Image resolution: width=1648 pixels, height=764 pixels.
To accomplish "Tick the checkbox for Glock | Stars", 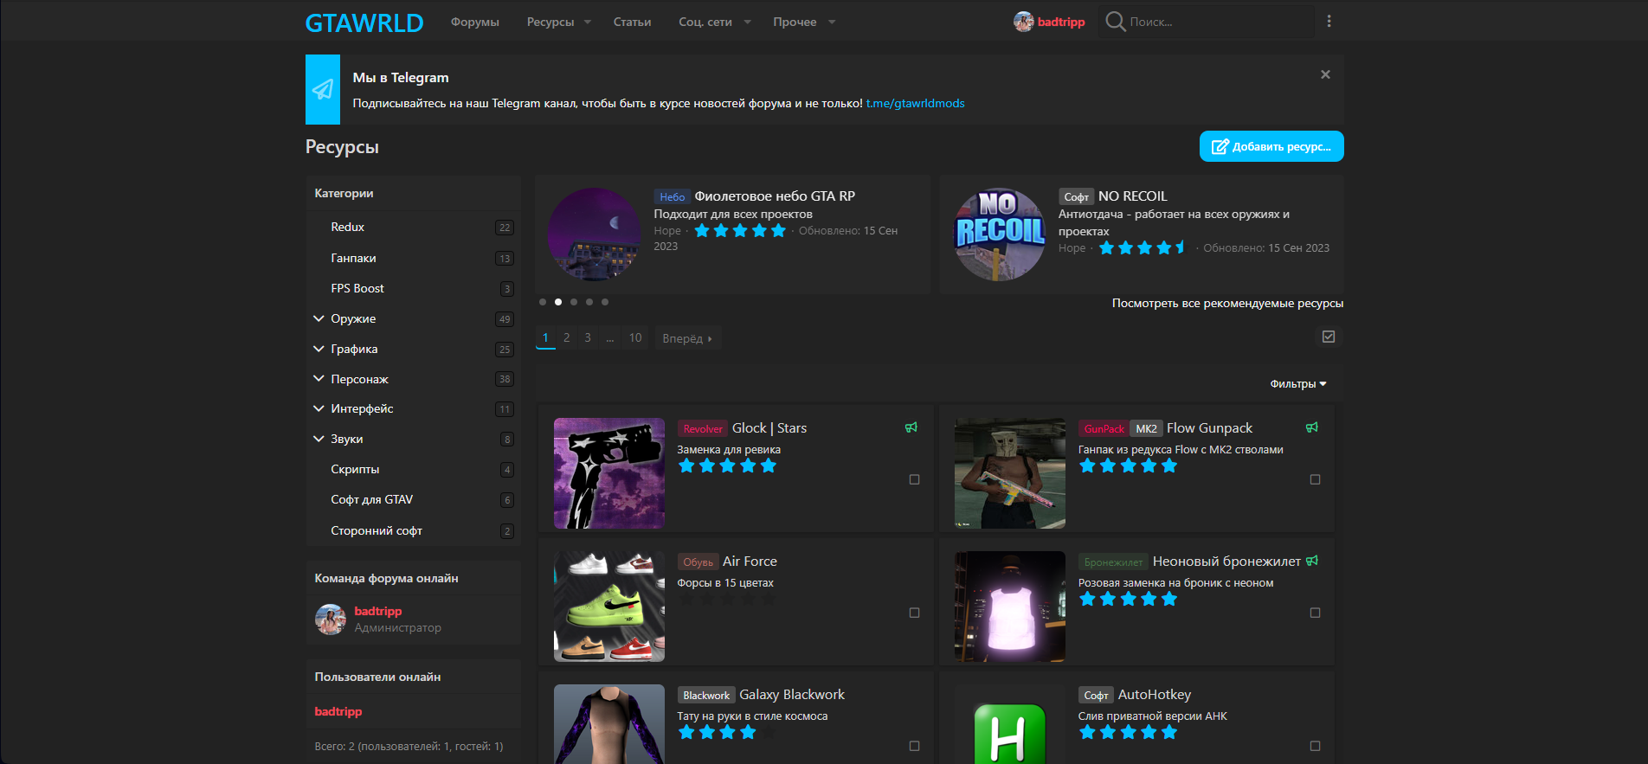I will (914, 479).
